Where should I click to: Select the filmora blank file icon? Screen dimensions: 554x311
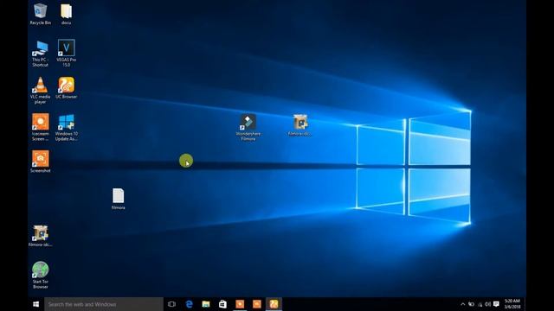[x=118, y=199]
